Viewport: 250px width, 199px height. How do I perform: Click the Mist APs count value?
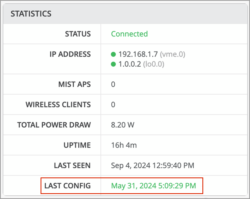click(x=113, y=85)
